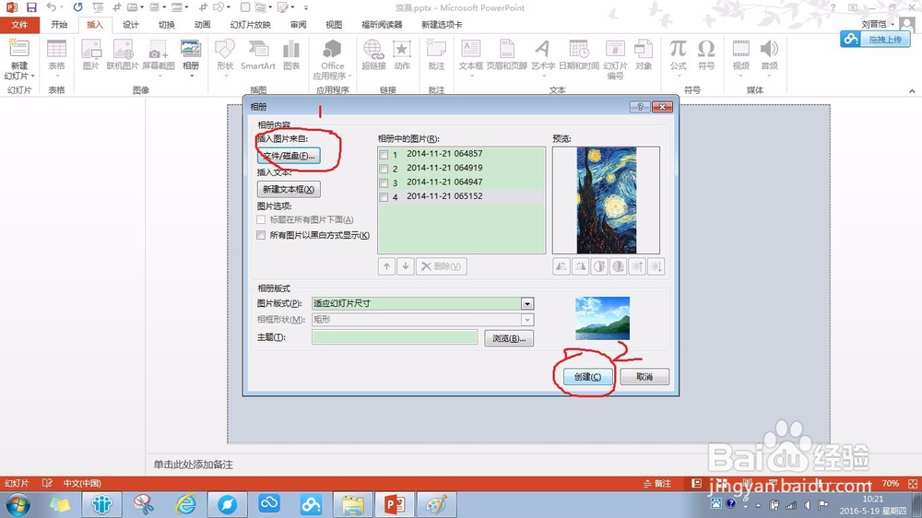Image resolution: width=922 pixels, height=518 pixels.
Task: Check the box for picture 1 2014-11-21 064857
Action: (x=384, y=155)
